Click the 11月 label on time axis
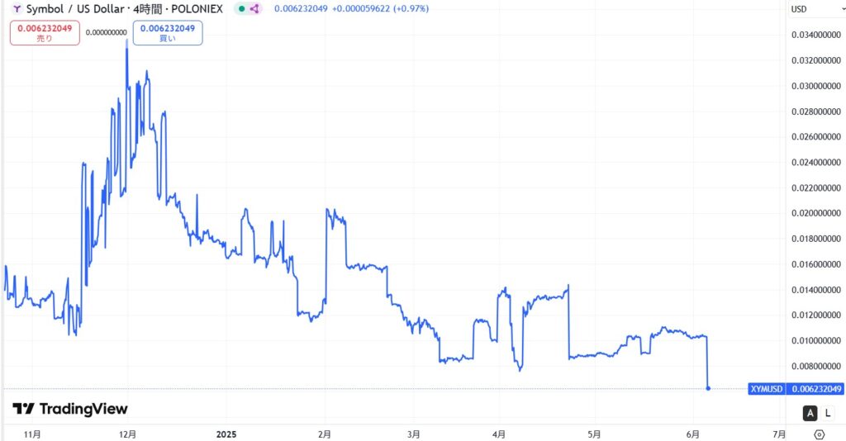The image size is (846, 441). coord(32,434)
